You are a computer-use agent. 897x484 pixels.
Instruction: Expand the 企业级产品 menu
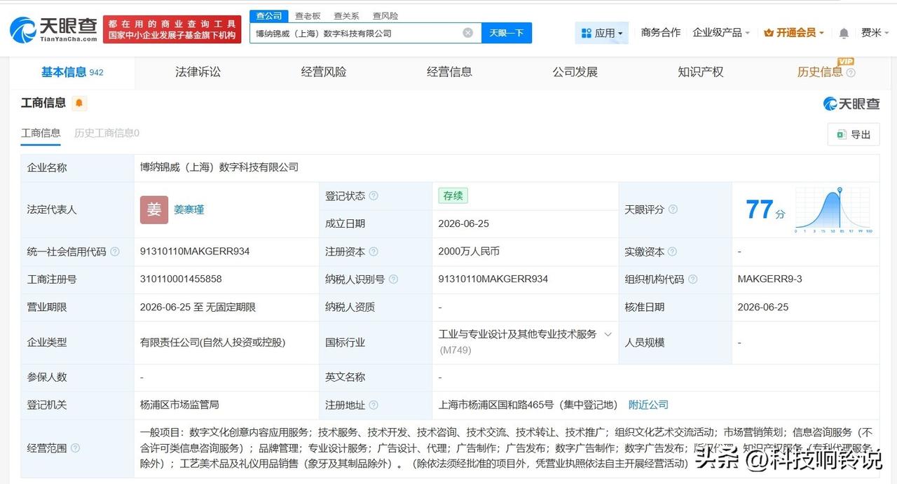pyautogui.click(x=721, y=32)
